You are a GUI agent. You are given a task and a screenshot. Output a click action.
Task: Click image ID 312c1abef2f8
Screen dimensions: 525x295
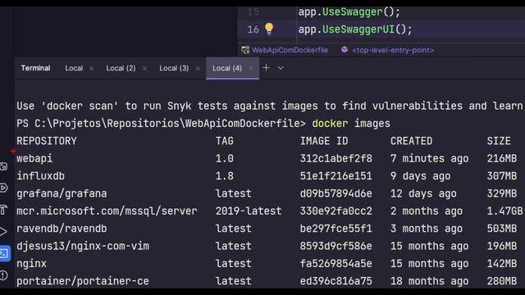pos(336,158)
